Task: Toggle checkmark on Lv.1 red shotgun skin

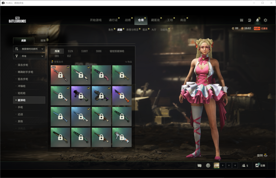Action: 68,67
